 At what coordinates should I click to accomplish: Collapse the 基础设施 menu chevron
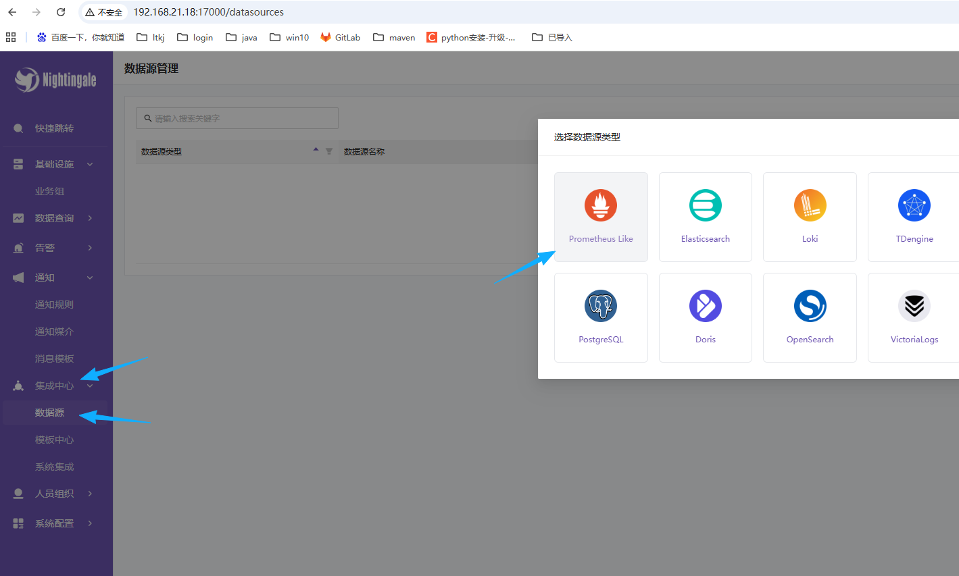(x=90, y=164)
